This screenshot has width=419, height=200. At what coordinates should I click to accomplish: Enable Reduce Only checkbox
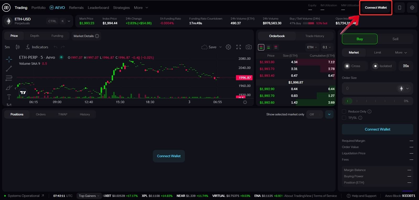344,111
